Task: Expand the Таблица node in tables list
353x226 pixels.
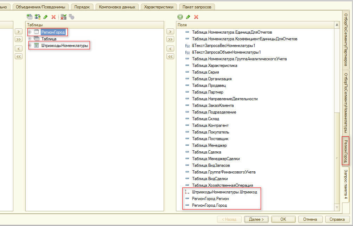Action: [30, 39]
